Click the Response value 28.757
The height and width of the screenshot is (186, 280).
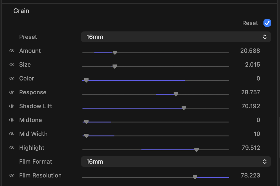point(251,92)
